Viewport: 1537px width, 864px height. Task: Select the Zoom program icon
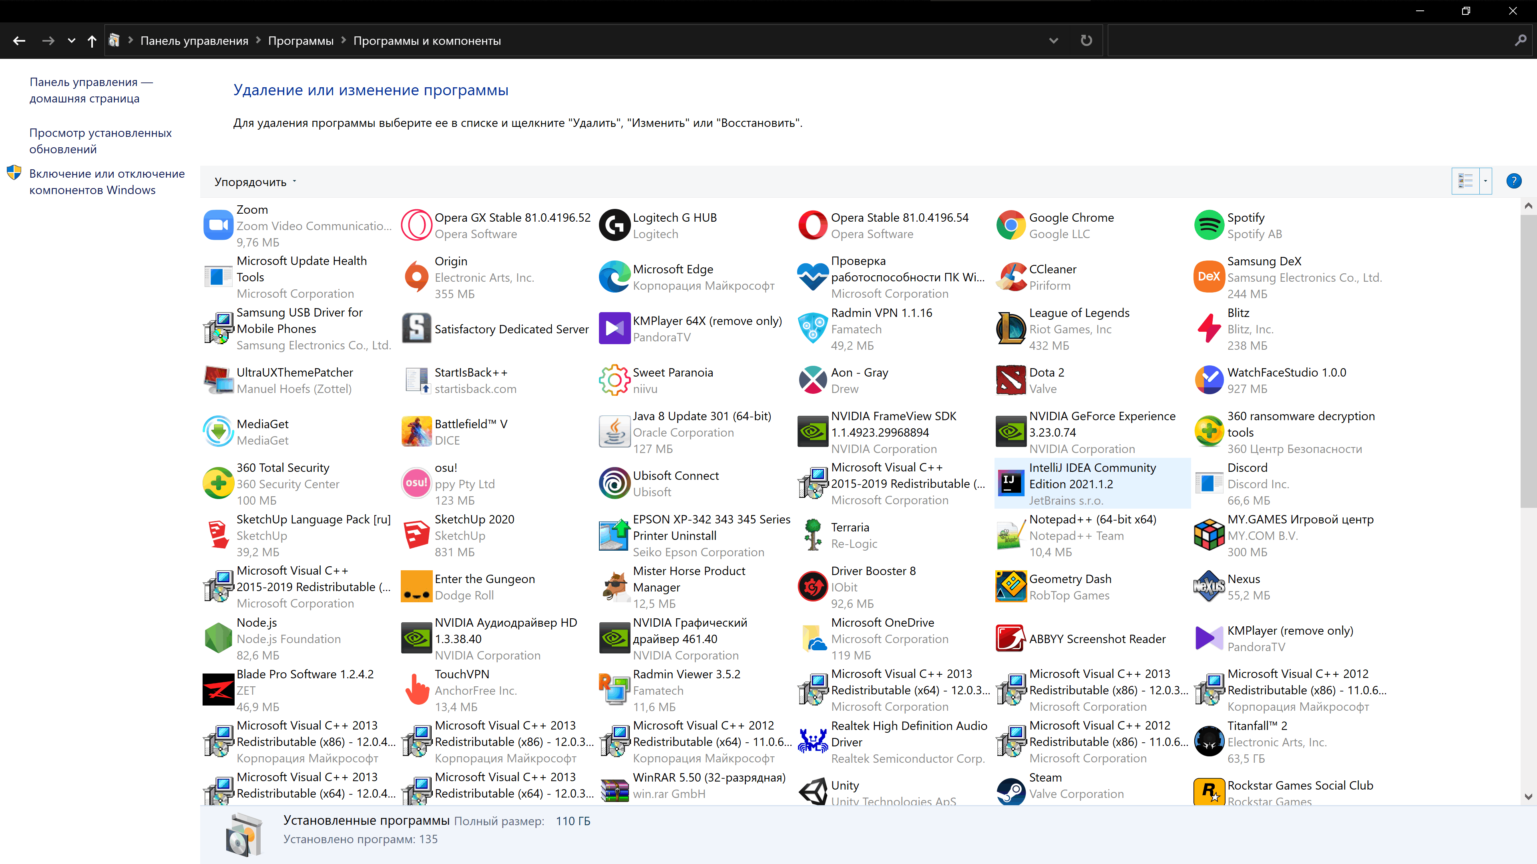(218, 225)
